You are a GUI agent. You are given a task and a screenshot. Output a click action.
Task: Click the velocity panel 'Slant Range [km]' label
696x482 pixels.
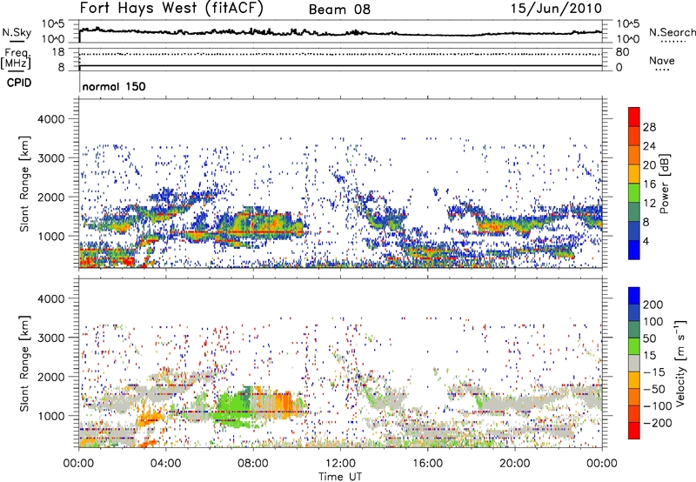click(x=24, y=364)
